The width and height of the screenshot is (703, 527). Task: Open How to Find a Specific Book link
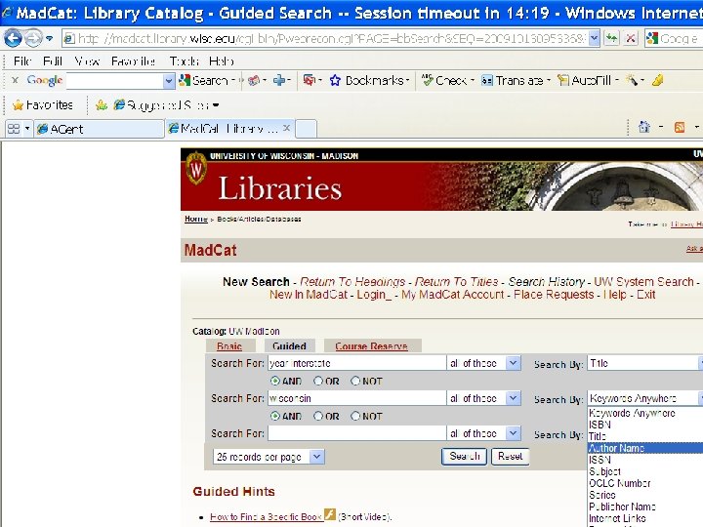pyautogui.click(x=266, y=516)
